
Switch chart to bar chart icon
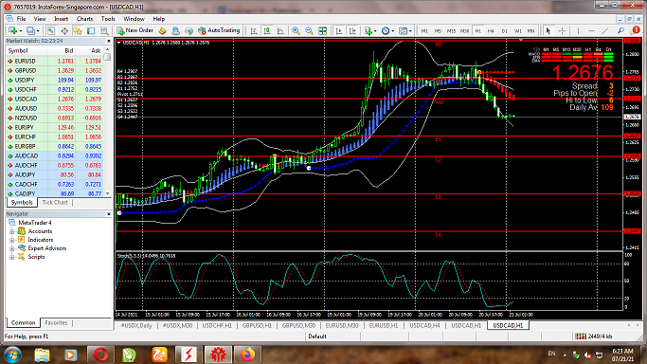click(x=254, y=30)
